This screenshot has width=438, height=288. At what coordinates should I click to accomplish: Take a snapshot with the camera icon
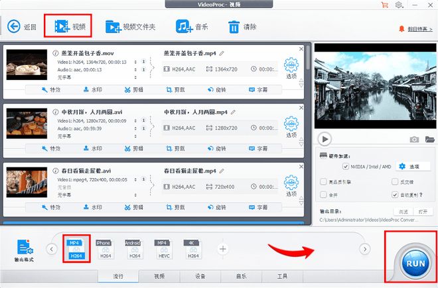point(414,139)
